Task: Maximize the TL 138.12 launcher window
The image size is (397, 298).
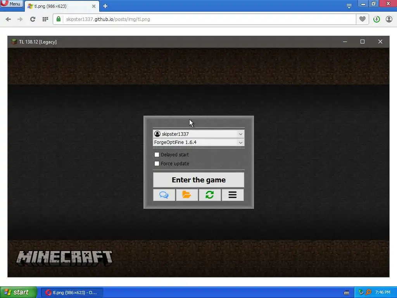Action: (x=362, y=42)
